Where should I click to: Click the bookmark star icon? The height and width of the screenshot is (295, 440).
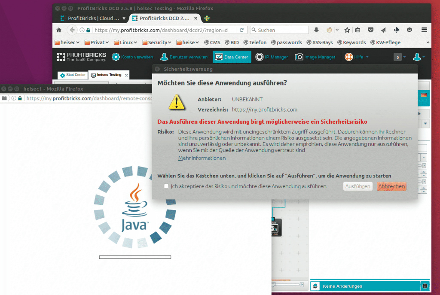pos(347,30)
